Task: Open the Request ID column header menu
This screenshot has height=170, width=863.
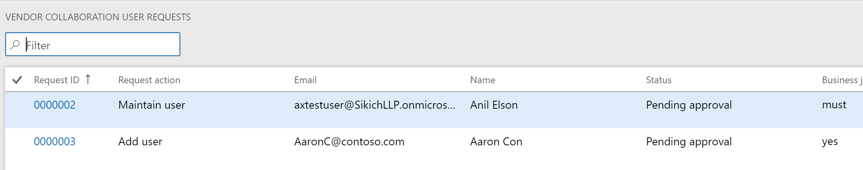Action: tap(57, 80)
